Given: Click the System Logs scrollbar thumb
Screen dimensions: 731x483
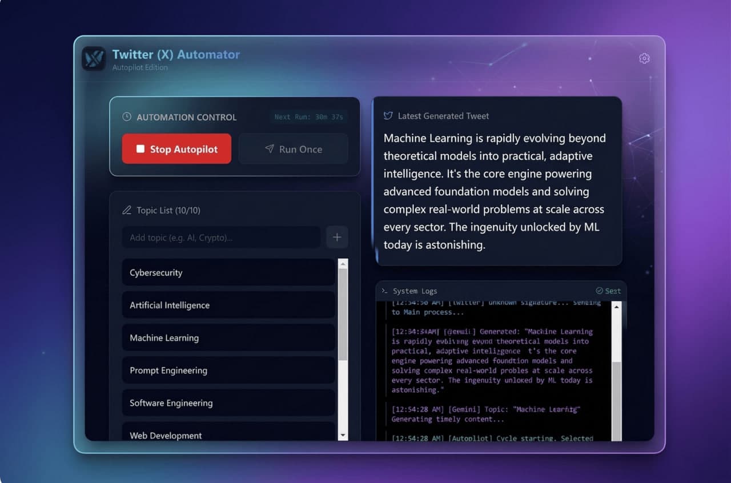Looking at the screenshot, I should 616,401.
